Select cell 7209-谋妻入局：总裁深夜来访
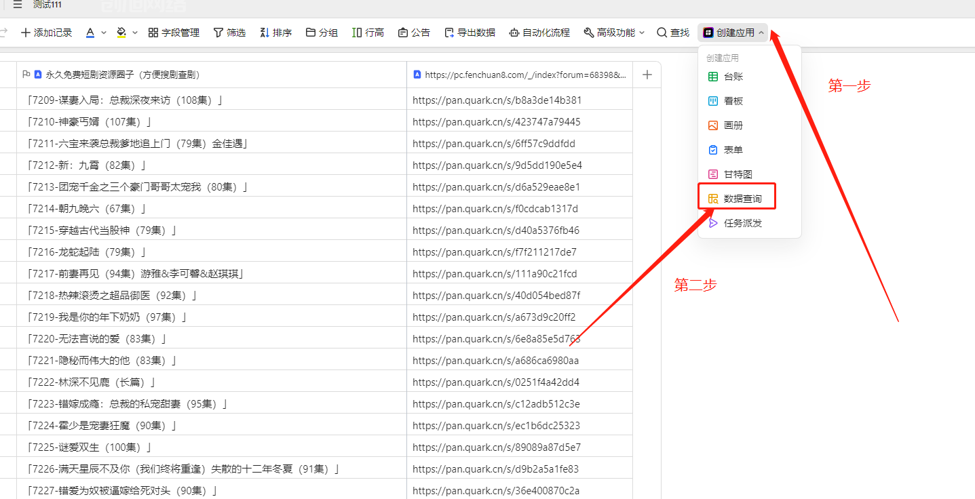The height and width of the screenshot is (499, 975). point(212,100)
